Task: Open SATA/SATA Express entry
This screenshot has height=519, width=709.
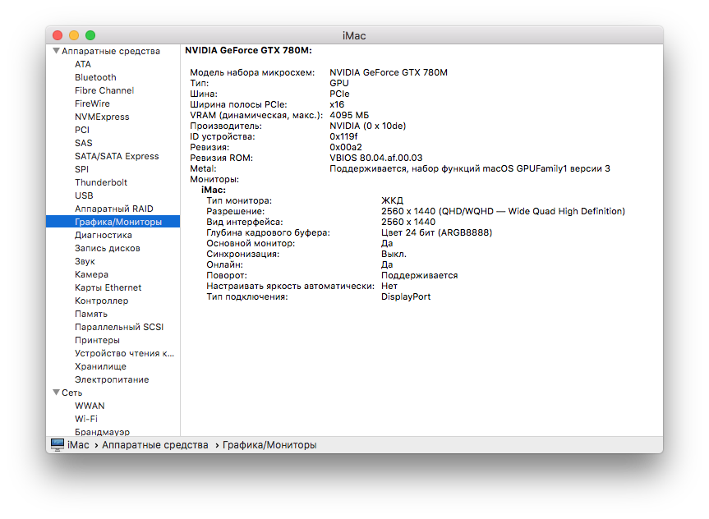Action: (117, 156)
